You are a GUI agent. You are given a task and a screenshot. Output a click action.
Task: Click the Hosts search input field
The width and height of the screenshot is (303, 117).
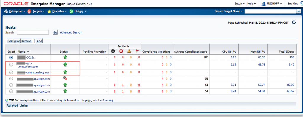33,32
